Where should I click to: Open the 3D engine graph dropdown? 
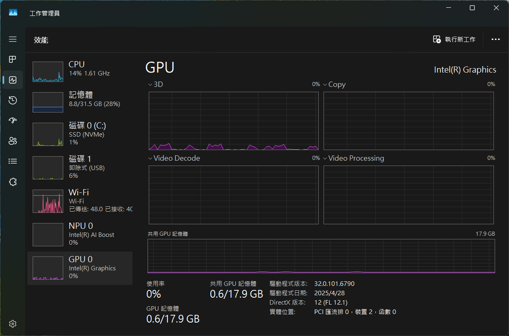click(x=150, y=84)
